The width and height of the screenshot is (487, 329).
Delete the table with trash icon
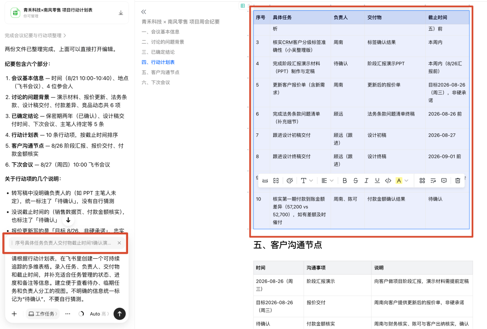pos(458,181)
